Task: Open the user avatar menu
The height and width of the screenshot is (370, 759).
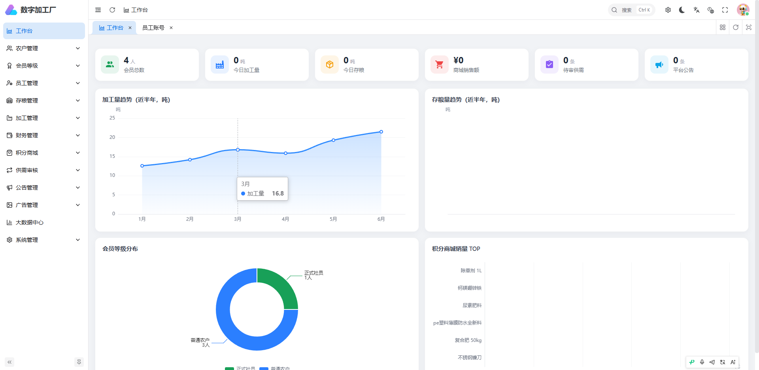Action: pos(743,10)
